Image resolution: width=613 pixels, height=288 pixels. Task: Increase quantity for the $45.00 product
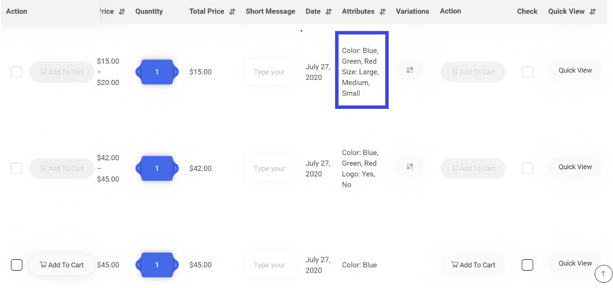pos(176,265)
